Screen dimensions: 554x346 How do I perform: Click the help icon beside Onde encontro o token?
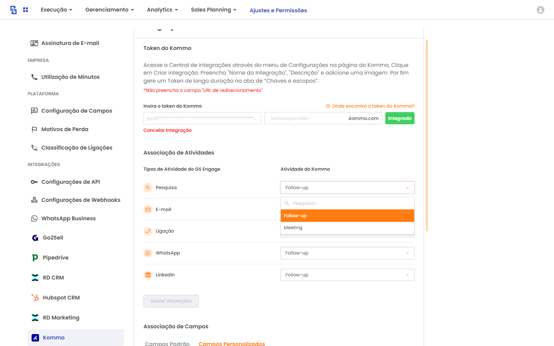(x=328, y=106)
